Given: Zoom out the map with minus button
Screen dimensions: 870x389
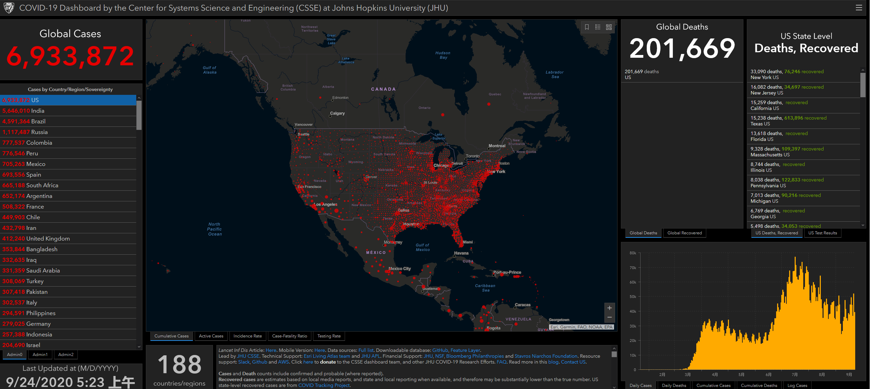Looking at the screenshot, I should 609,317.
